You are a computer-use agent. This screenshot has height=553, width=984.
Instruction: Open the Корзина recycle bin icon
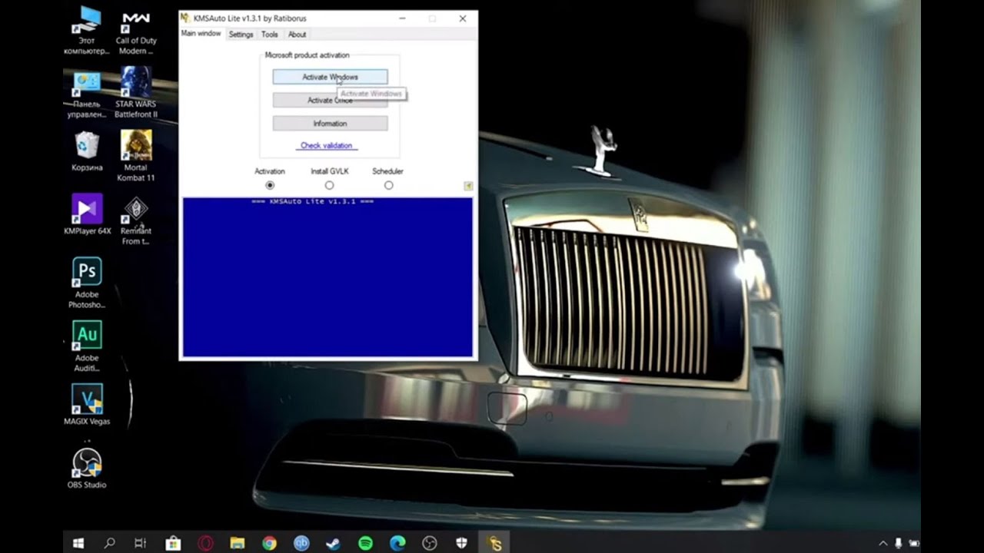[x=87, y=152]
